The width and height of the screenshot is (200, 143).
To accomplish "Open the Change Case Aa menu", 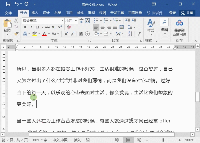I will pyautogui.click(x=55, y=34).
